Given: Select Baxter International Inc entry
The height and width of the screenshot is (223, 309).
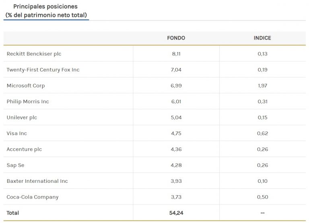Looking at the screenshot, I should [37, 181].
